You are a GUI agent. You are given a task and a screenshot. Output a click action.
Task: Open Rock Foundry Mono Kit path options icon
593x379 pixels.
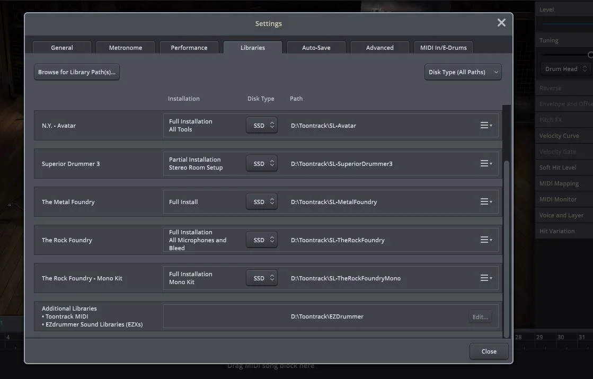pyautogui.click(x=486, y=278)
